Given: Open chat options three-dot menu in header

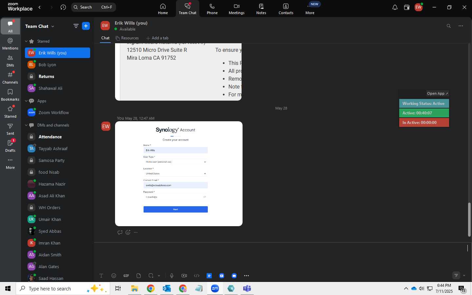Looking at the screenshot, I should [x=461, y=26].
